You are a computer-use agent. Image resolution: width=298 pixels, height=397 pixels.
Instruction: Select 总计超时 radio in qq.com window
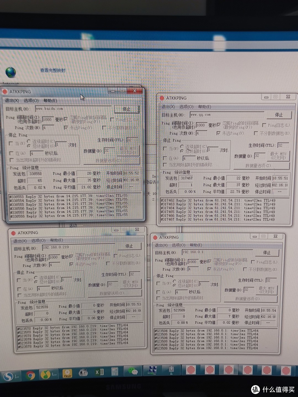click(x=182, y=151)
